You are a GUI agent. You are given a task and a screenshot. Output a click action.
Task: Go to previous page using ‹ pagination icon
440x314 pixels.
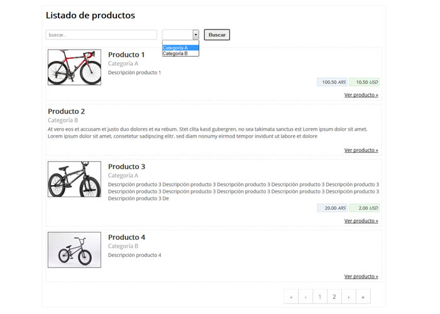click(305, 296)
